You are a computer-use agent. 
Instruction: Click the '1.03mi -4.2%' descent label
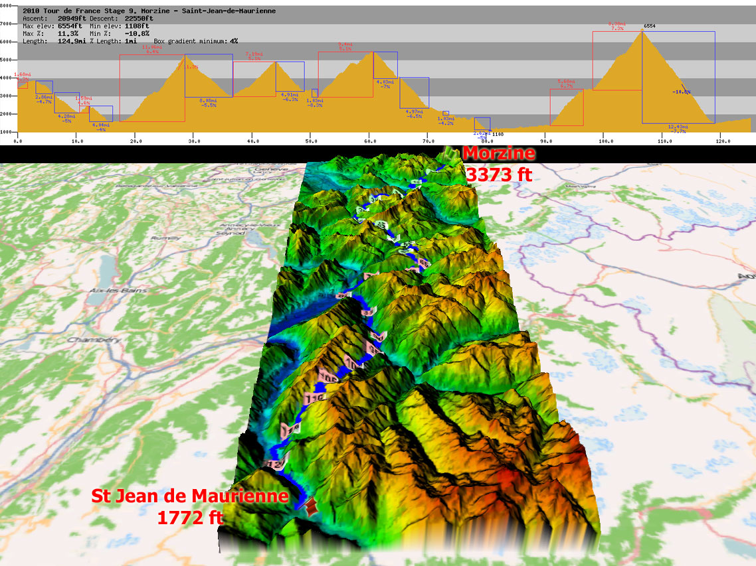[x=446, y=121]
